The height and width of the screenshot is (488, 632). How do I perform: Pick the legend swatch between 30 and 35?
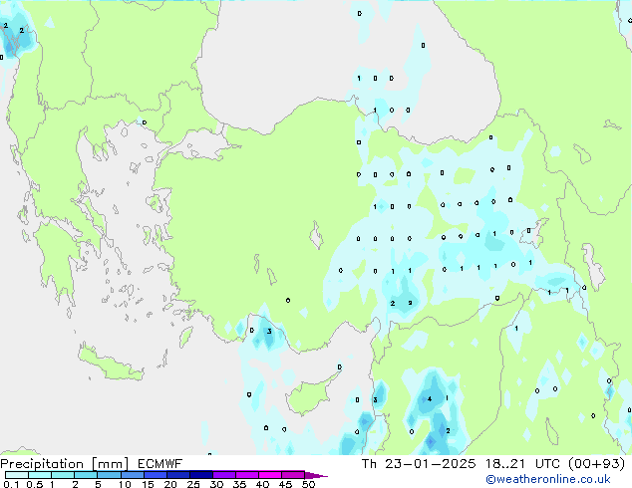[223, 475]
